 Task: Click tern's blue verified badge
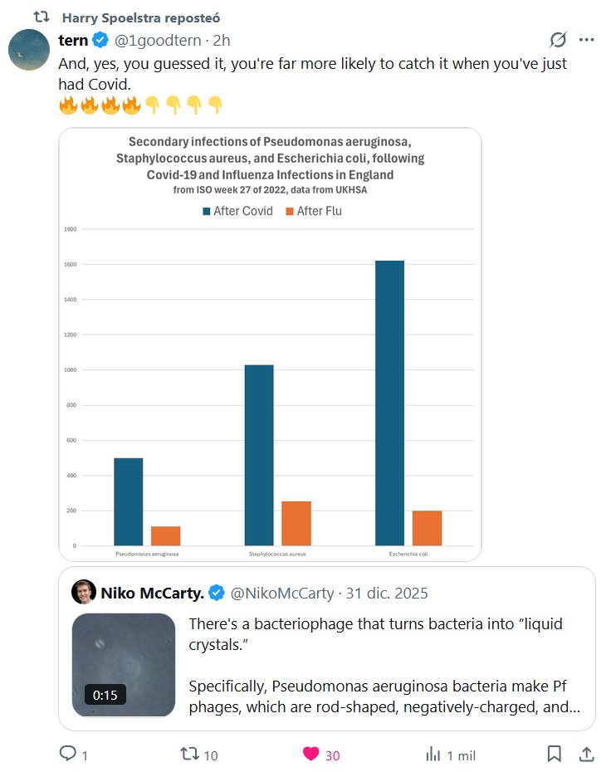coord(100,40)
